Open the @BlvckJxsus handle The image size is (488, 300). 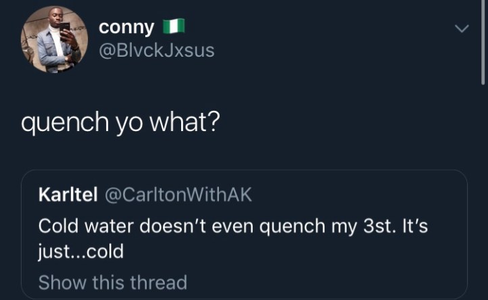tap(157, 51)
